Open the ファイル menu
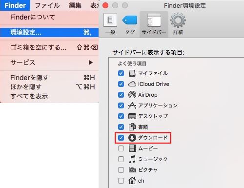The width and height of the screenshot is (244, 188). 47,5
